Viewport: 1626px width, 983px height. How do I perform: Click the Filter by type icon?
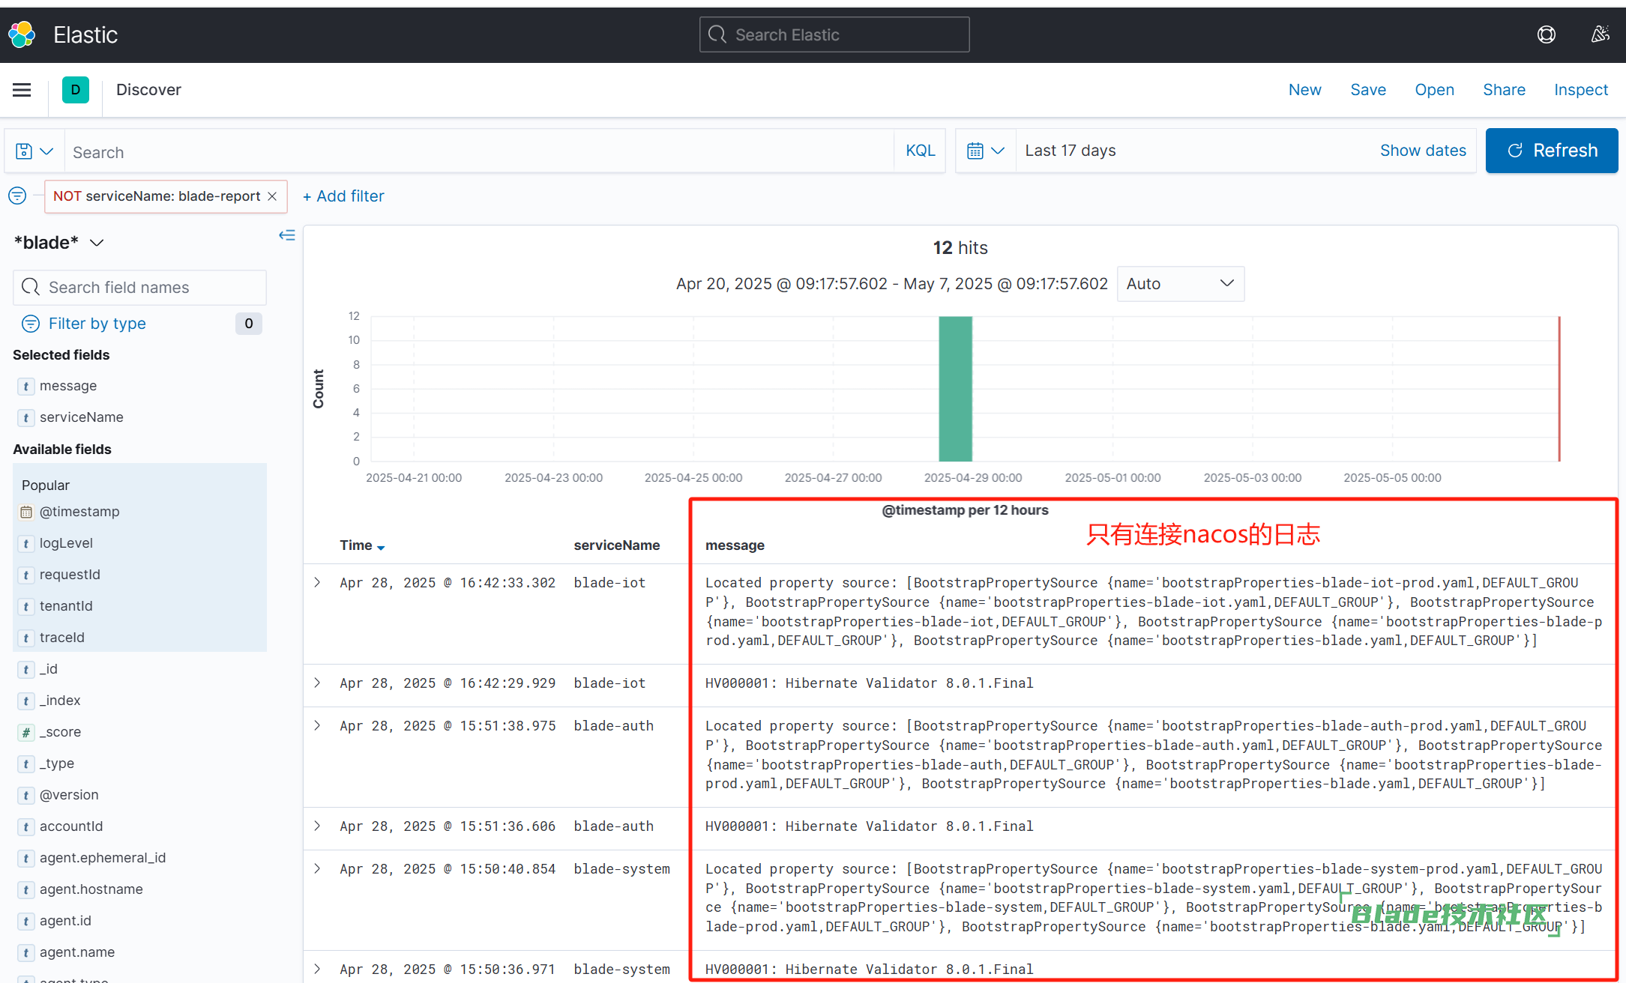click(31, 324)
